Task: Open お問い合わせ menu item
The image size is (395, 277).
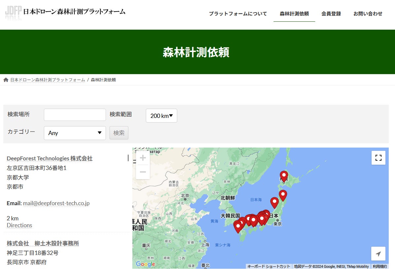Action: [368, 14]
